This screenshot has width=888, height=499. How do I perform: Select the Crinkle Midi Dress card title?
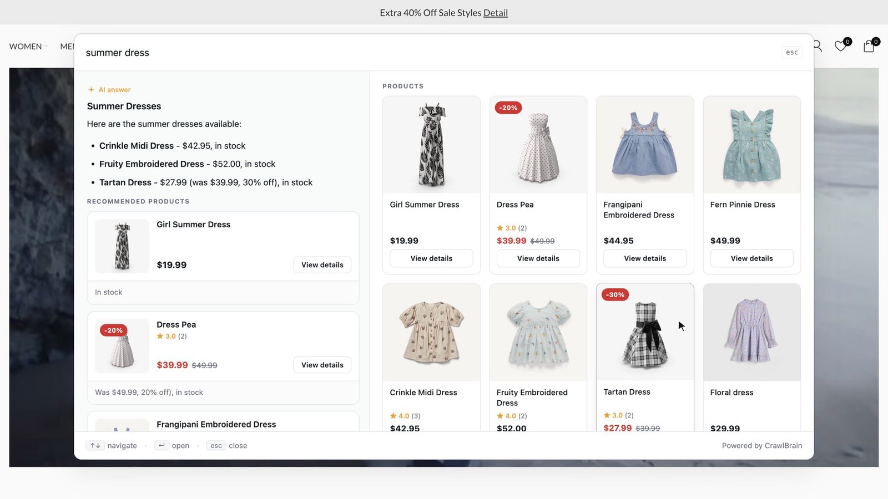click(423, 393)
